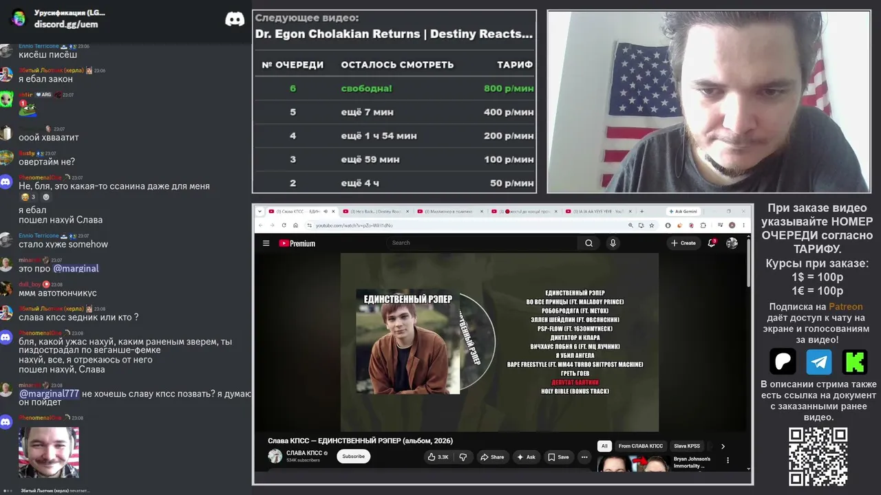
Task: Save the video with the Save button
Action: [x=558, y=456]
